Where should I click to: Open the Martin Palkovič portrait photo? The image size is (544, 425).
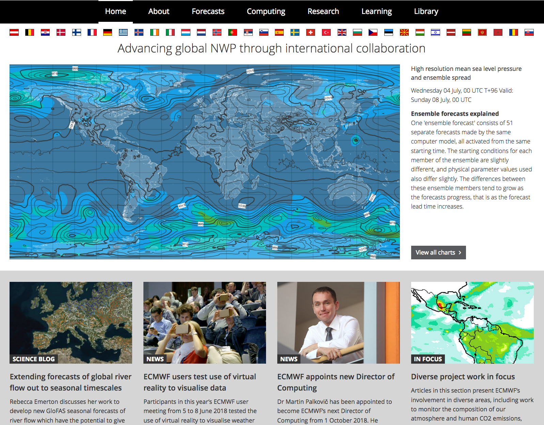[x=339, y=323]
